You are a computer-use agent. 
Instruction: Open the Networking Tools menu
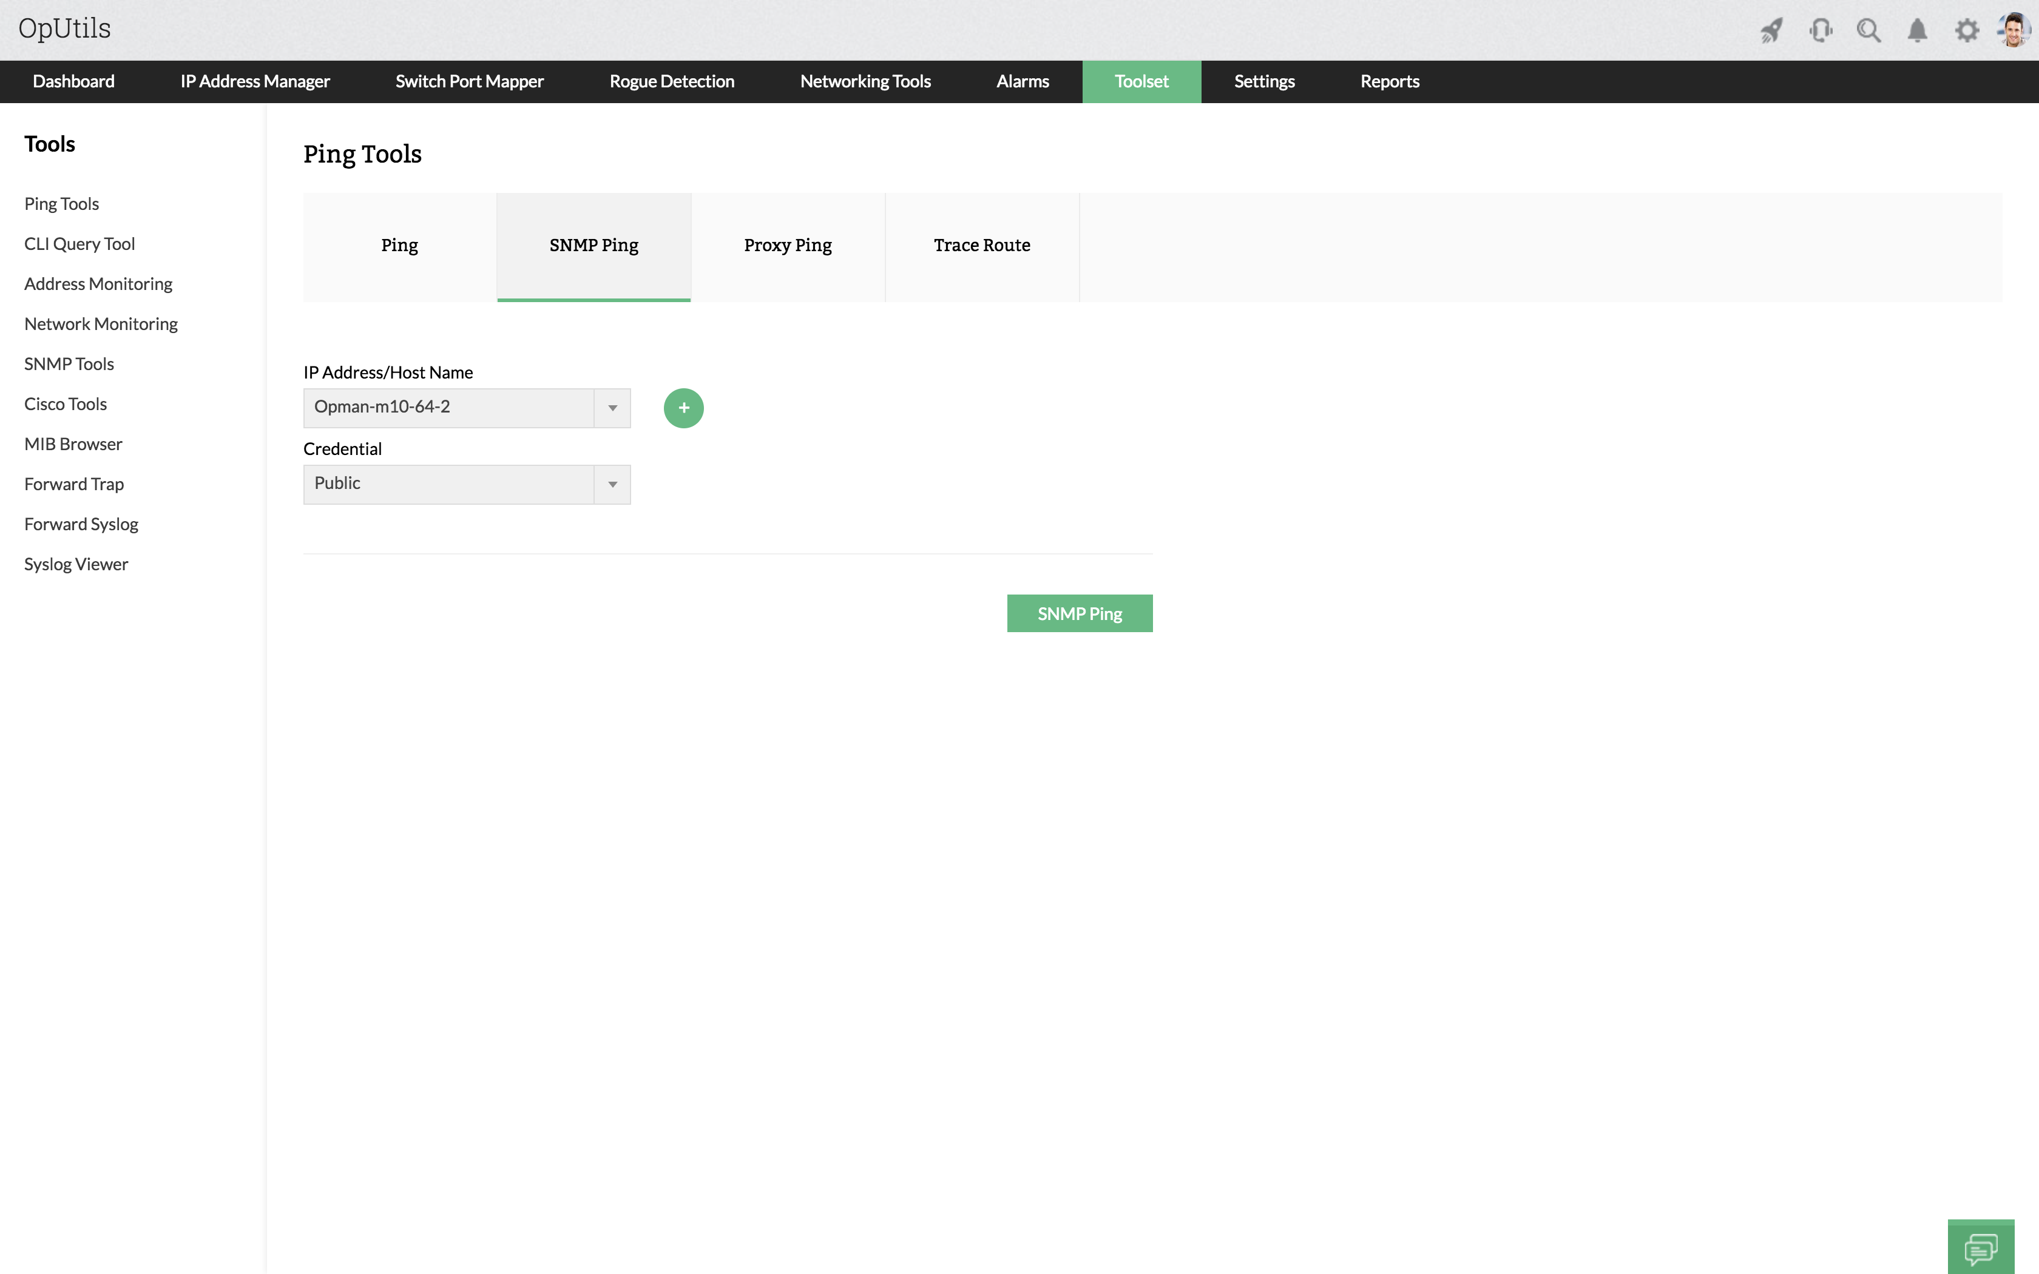click(865, 82)
